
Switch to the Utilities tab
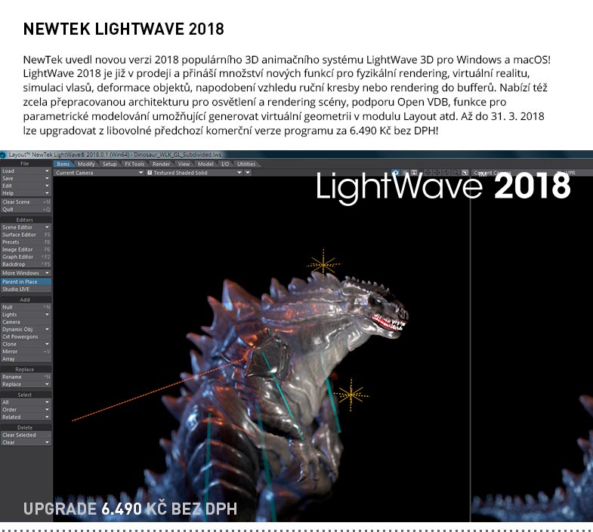246,164
